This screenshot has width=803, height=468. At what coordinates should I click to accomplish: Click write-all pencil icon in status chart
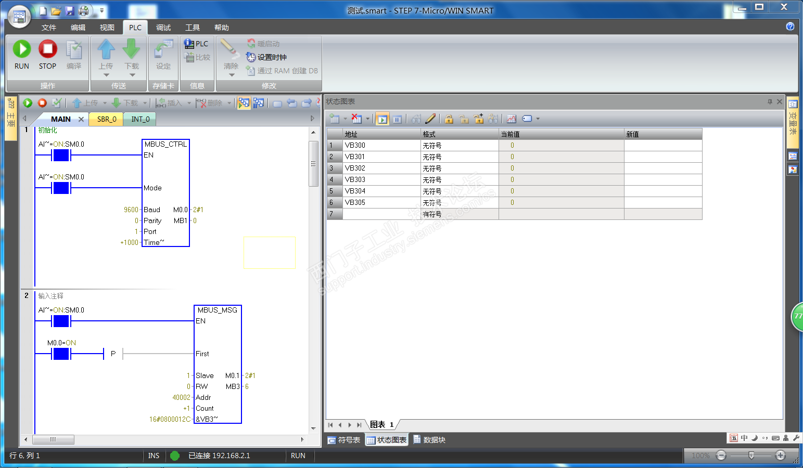pos(430,119)
